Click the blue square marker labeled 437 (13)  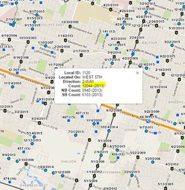point(82,117)
